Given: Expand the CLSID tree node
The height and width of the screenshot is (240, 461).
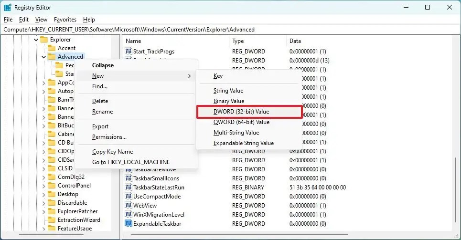Looking at the screenshot, I should click(x=44, y=168).
